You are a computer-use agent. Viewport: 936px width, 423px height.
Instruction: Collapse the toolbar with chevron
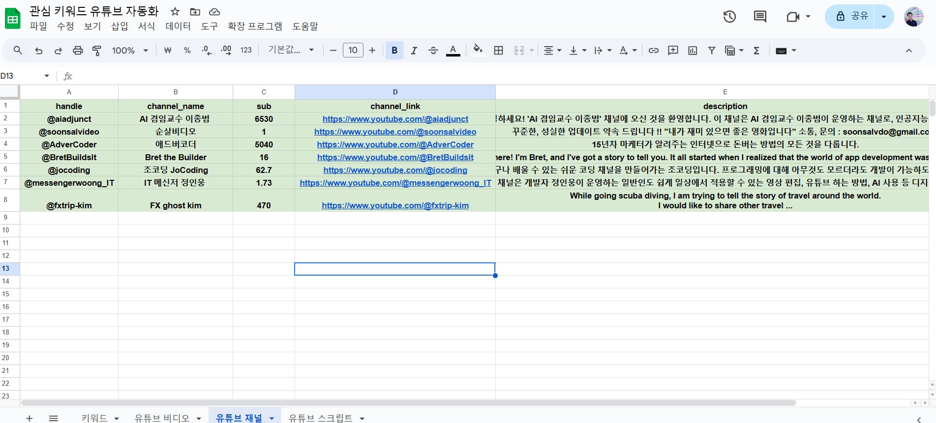908,50
